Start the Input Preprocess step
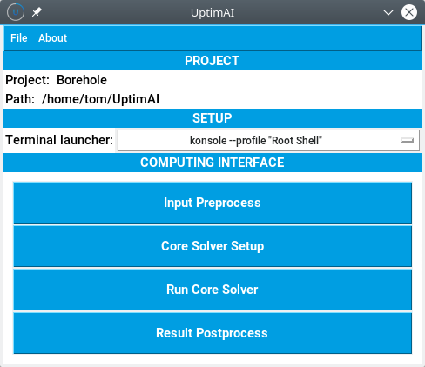The width and height of the screenshot is (425, 367). point(212,203)
